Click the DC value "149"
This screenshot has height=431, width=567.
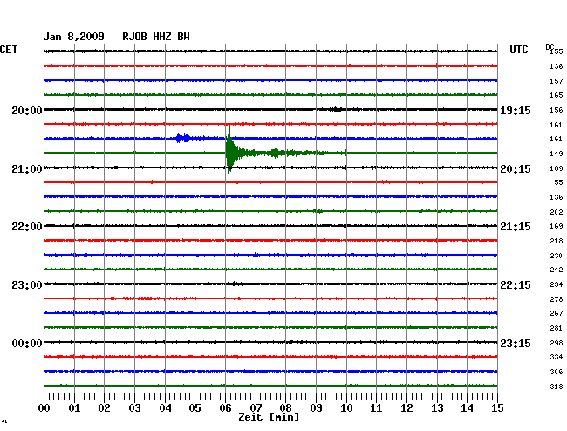(557, 154)
